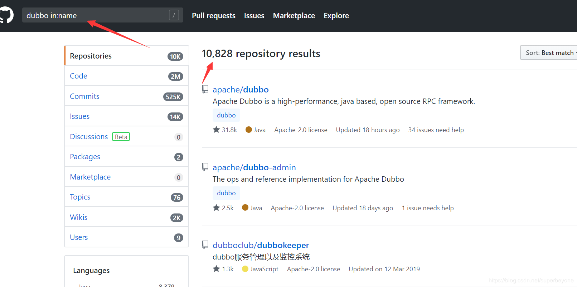Click the 10K count badge for Repositories
577x287 pixels.
click(175, 56)
